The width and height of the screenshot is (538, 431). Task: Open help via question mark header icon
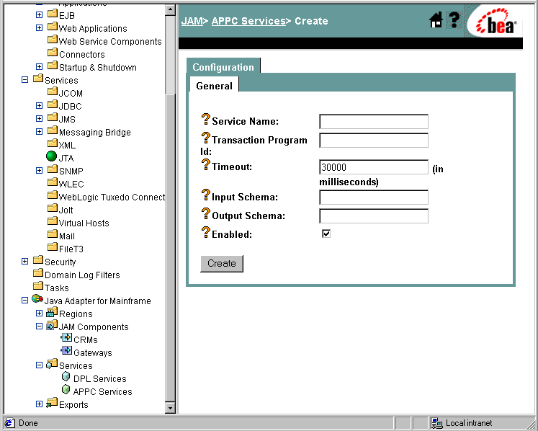[x=454, y=20]
